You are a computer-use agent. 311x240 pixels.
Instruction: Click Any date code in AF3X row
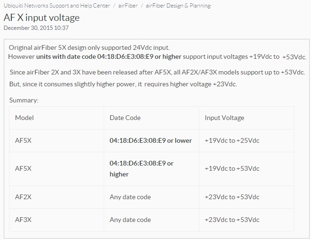coord(130,220)
